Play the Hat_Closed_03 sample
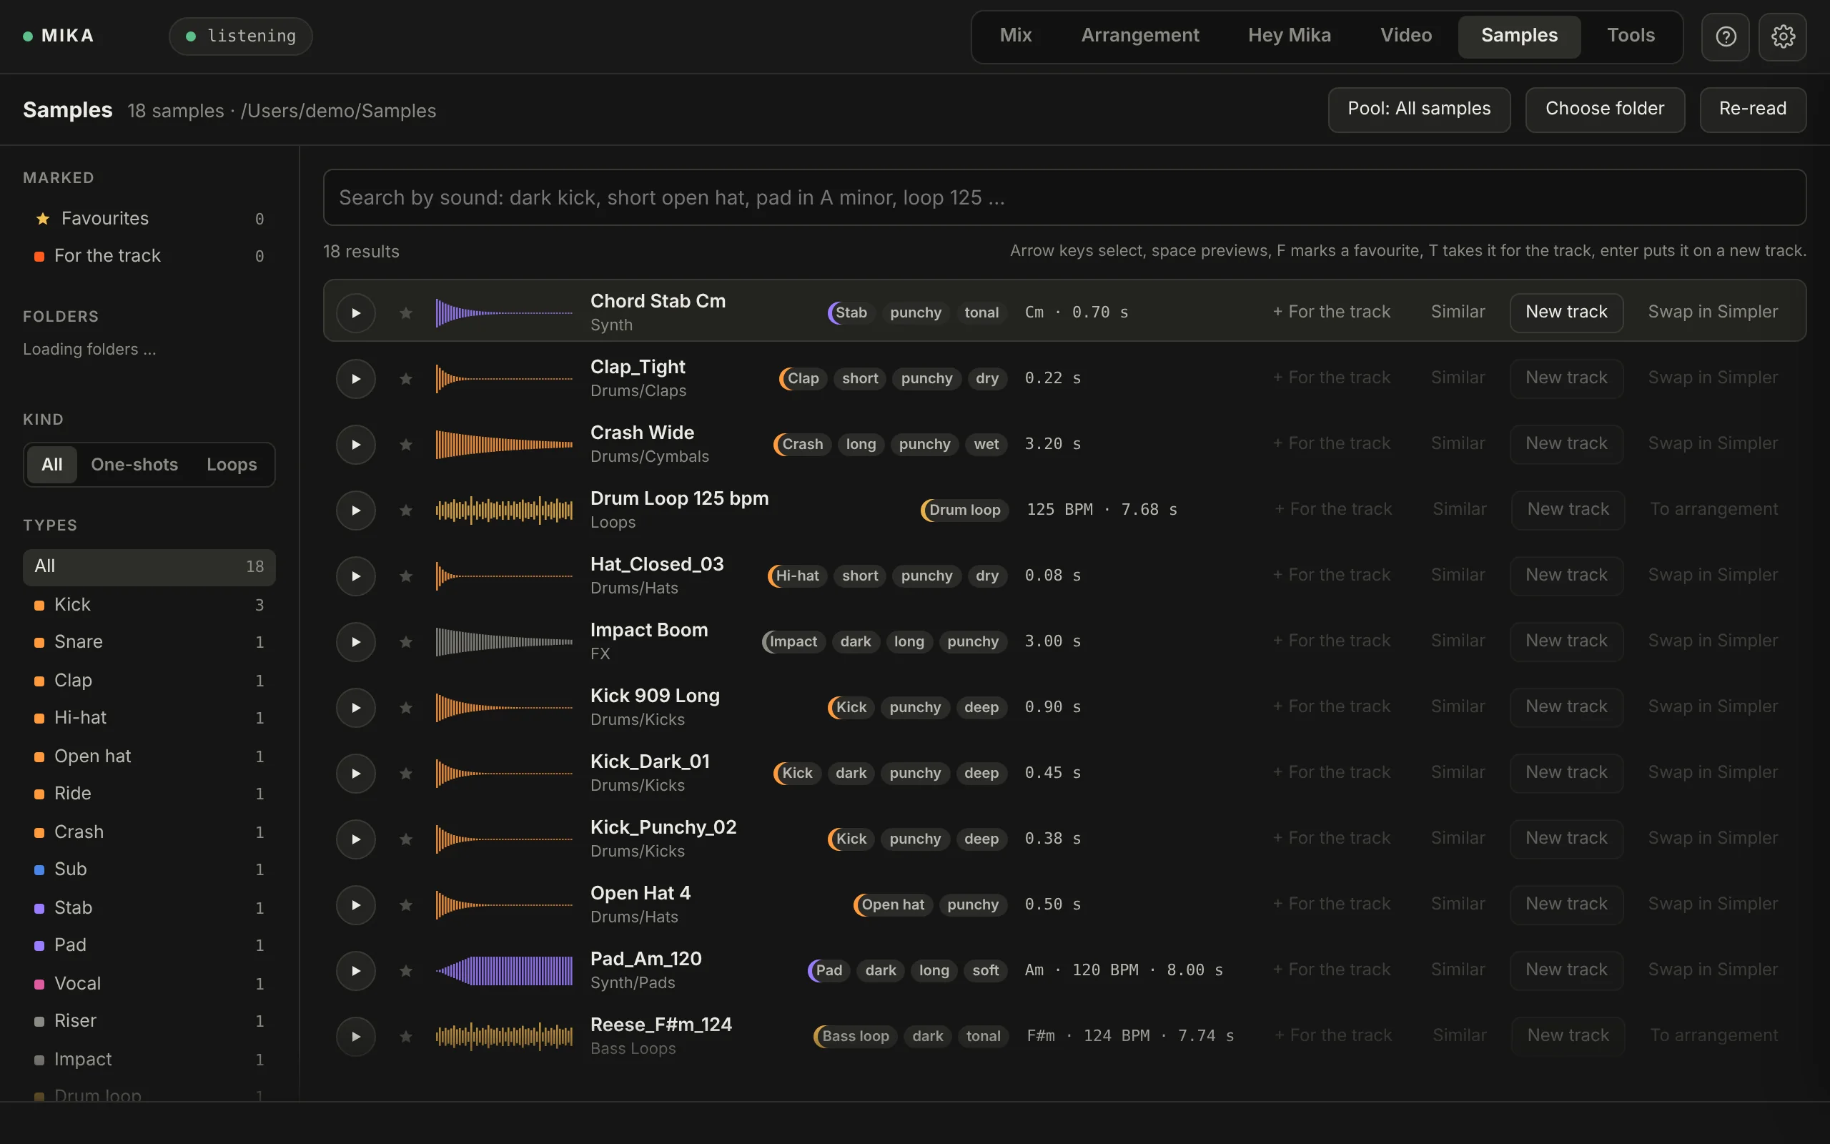This screenshot has width=1830, height=1144. pos(356,576)
